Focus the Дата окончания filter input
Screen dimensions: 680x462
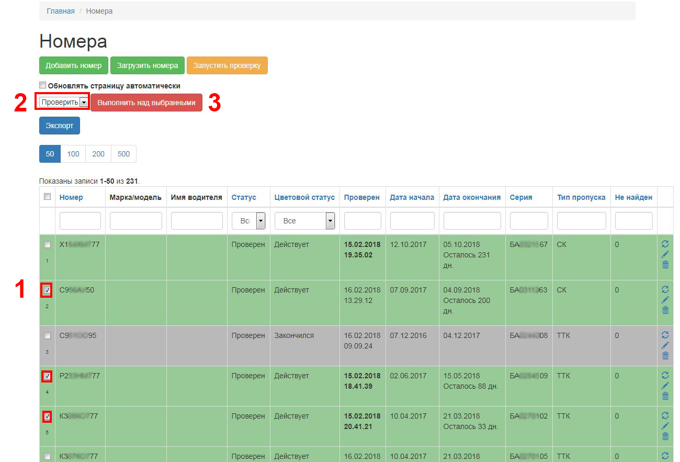472,221
